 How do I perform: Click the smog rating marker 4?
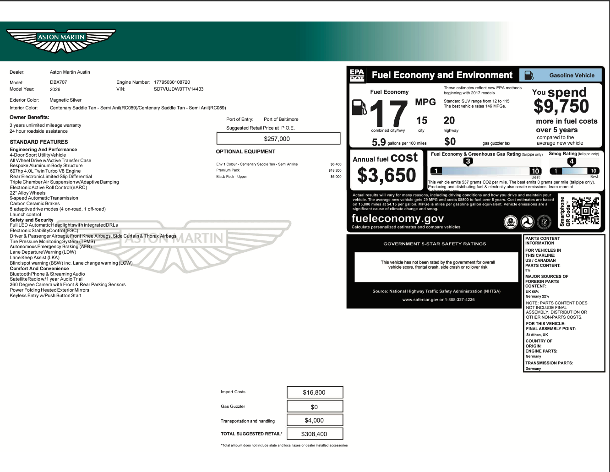[572, 161]
